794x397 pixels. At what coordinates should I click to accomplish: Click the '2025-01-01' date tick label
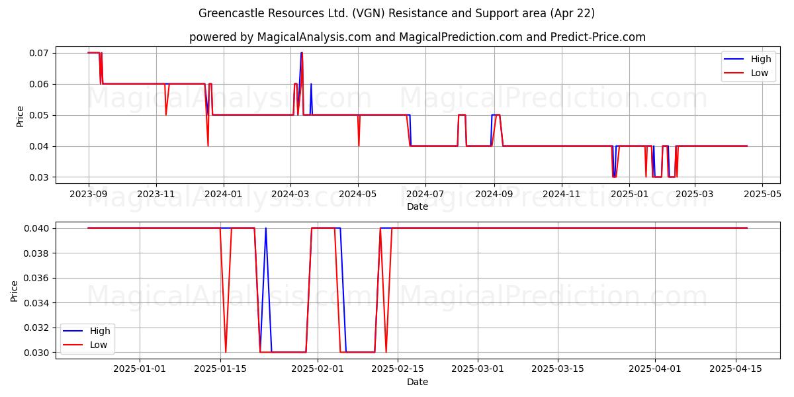coord(140,369)
